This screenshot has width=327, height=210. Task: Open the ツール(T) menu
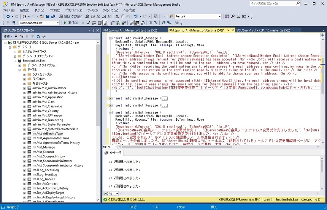point(92,10)
